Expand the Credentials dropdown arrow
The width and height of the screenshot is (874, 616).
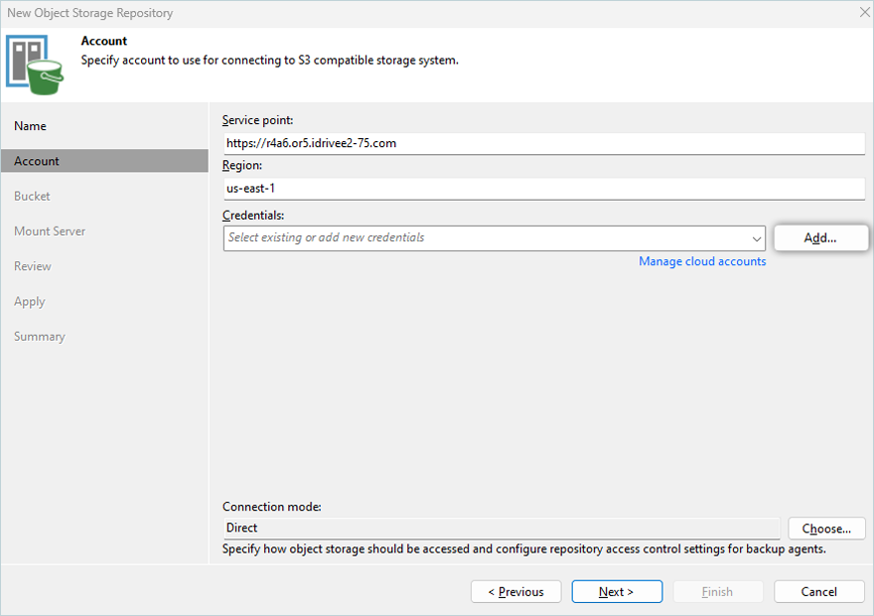(757, 238)
